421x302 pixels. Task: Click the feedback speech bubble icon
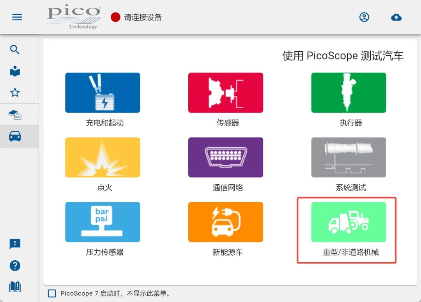[x=15, y=244]
